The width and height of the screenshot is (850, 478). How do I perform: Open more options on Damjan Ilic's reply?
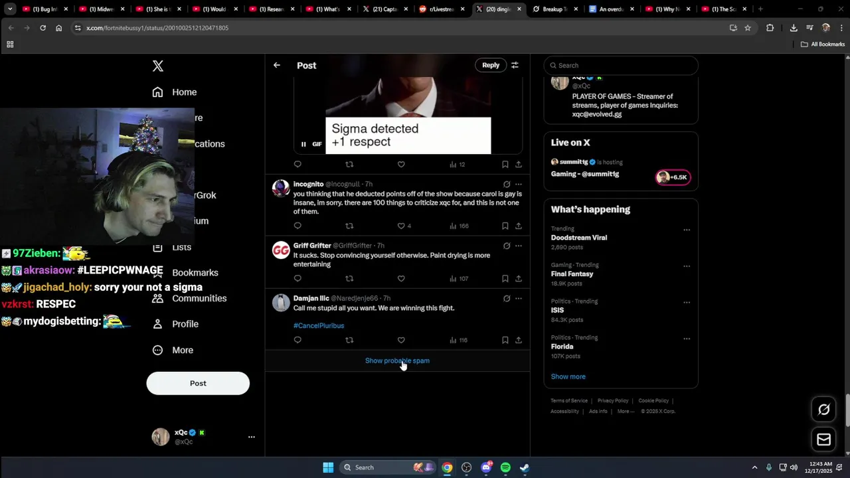point(519,299)
